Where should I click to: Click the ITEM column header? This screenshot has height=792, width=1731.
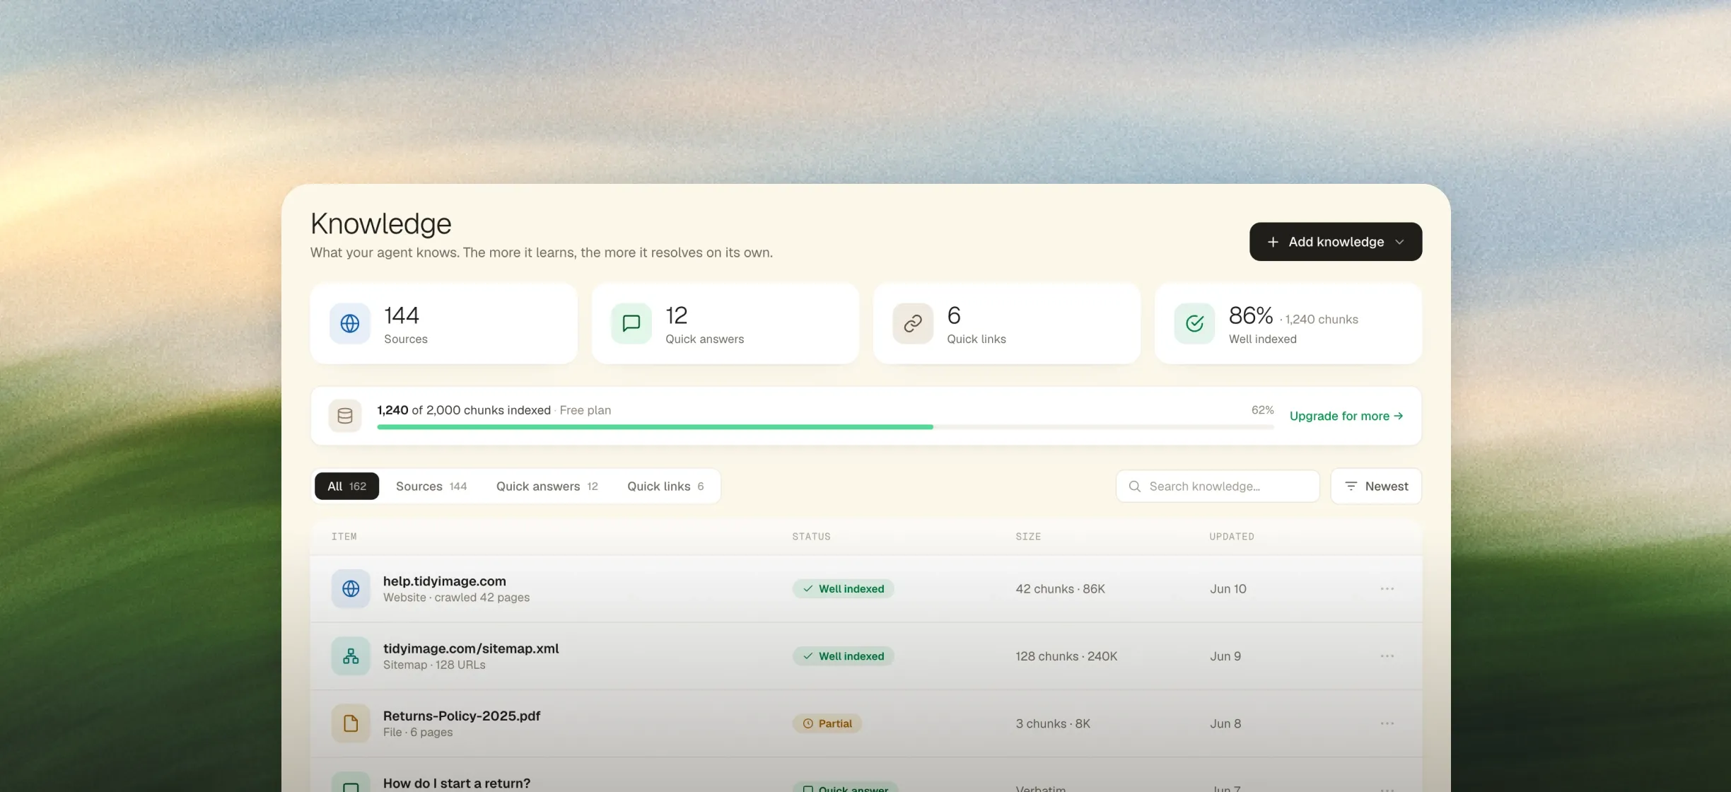click(x=344, y=537)
